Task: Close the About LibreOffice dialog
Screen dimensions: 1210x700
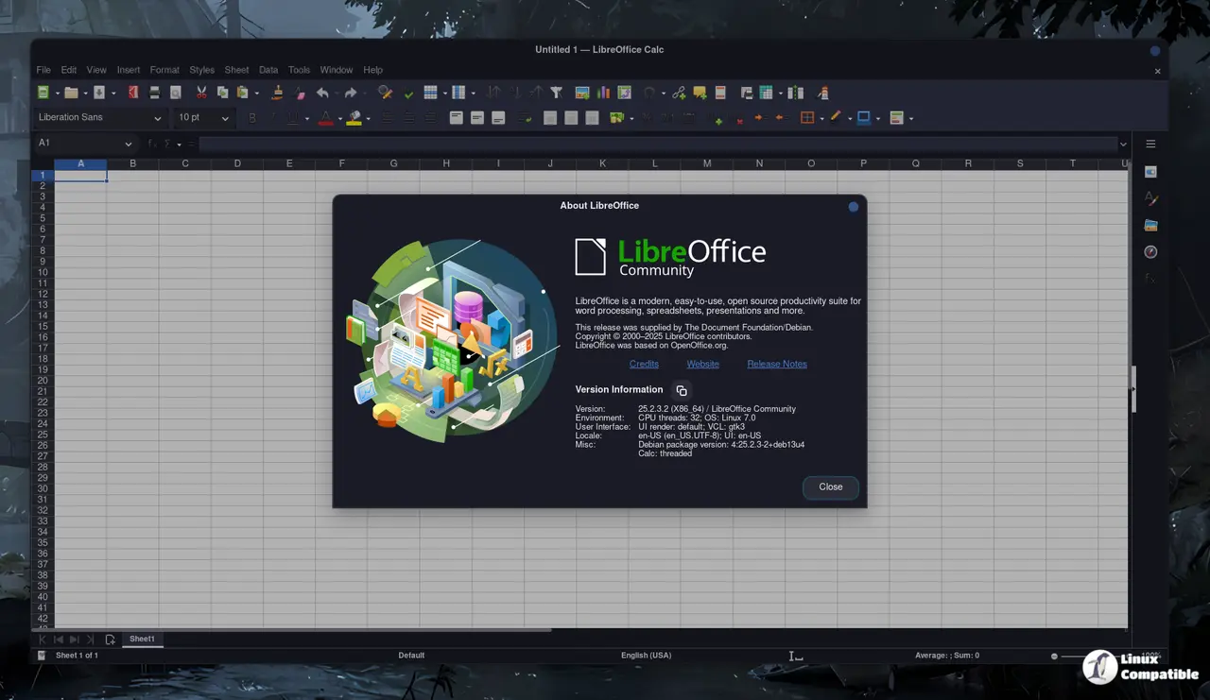Action: (831, 487)
